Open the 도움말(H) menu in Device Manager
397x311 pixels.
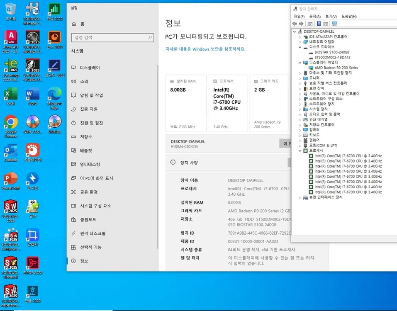tap(349, 17)
